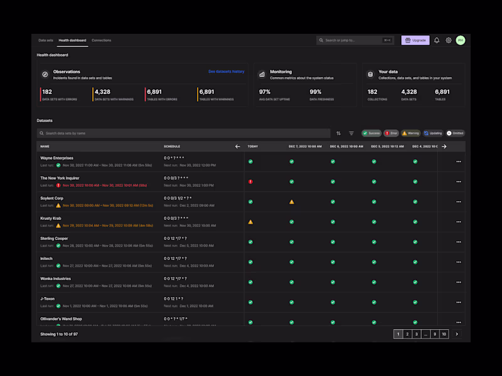This screenshot has width=502, height=376.
Task: Click the SCHEDULE column header
Action: coord(172,147)
